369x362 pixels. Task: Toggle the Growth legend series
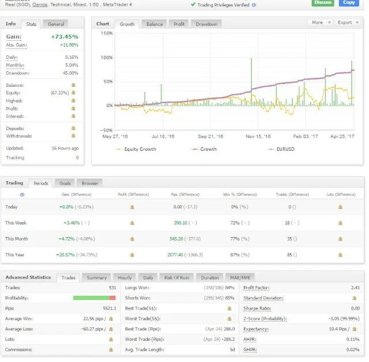pyautogui.click(x=204, y=149)
